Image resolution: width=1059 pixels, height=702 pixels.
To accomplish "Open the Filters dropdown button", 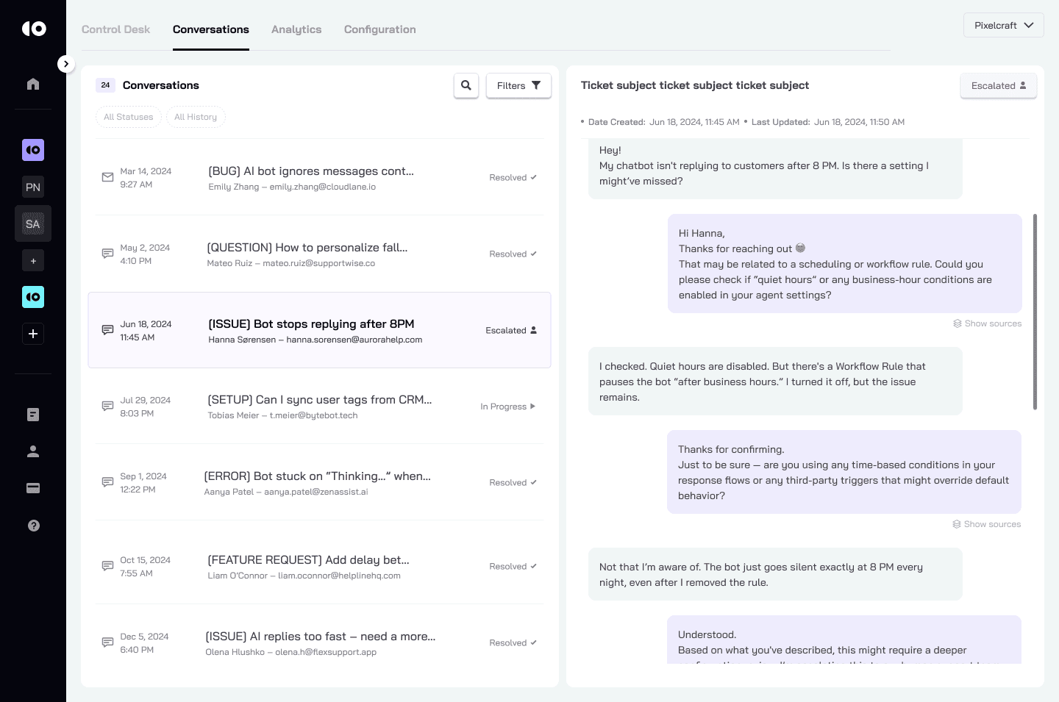I will 518,85.
